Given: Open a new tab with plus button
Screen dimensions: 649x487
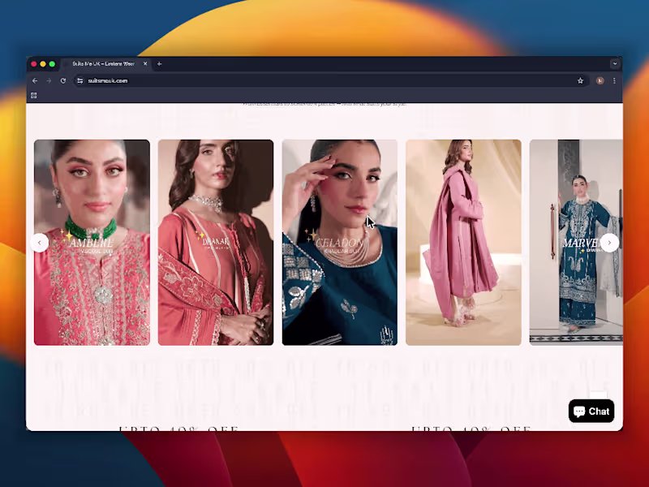Looking at the screenshot, I should 159,64.
